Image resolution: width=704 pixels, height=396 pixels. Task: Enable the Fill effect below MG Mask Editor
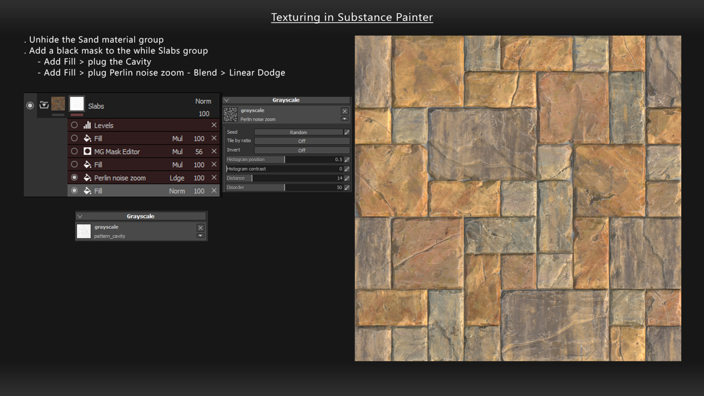[74, 165]
